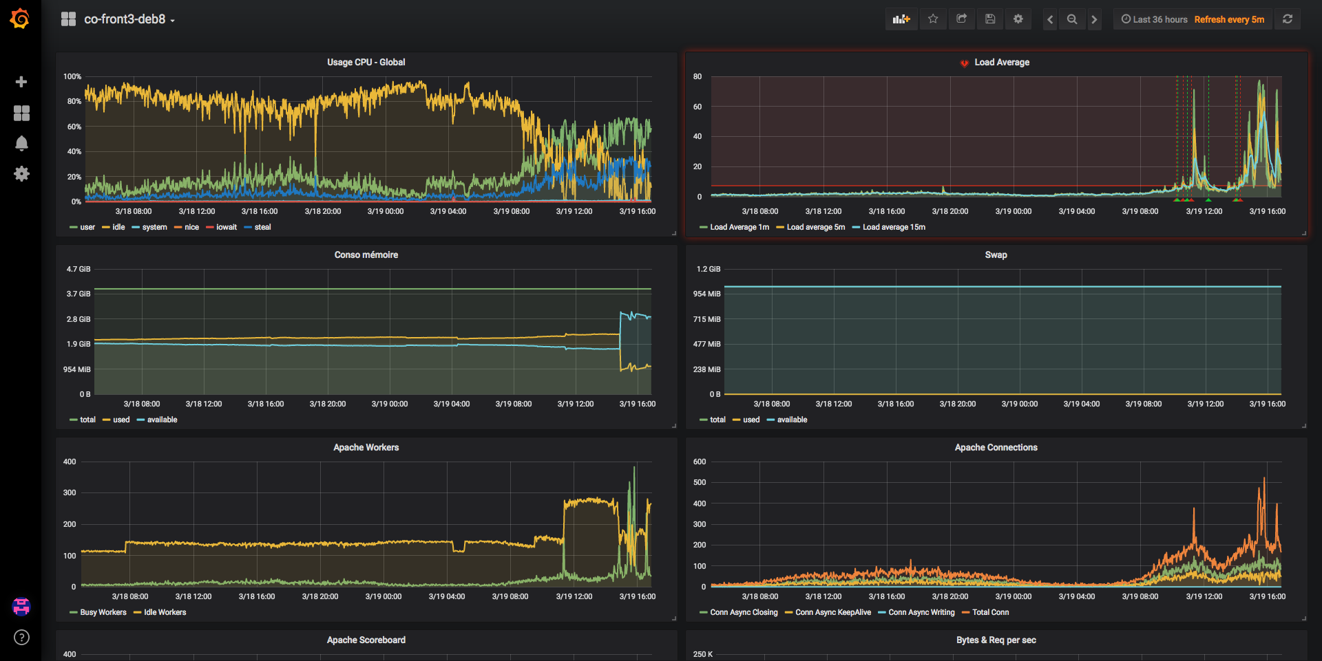The height and width of the screenshot is (661, 1322).
Task: Click the Share dashboard icon
Action: click(x=961, y=19)
